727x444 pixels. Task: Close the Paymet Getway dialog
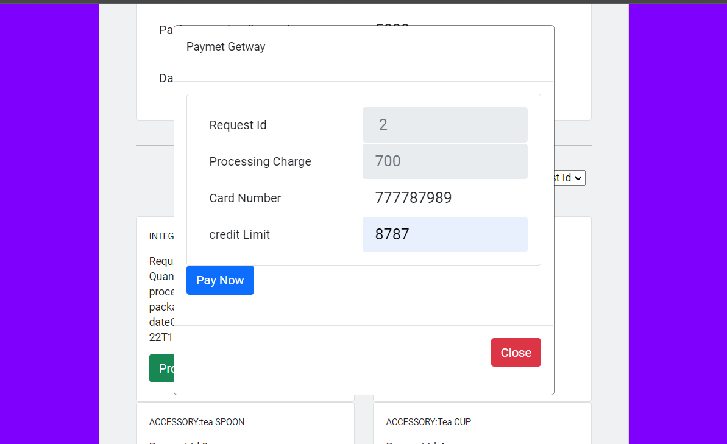(x=516, y=352)
